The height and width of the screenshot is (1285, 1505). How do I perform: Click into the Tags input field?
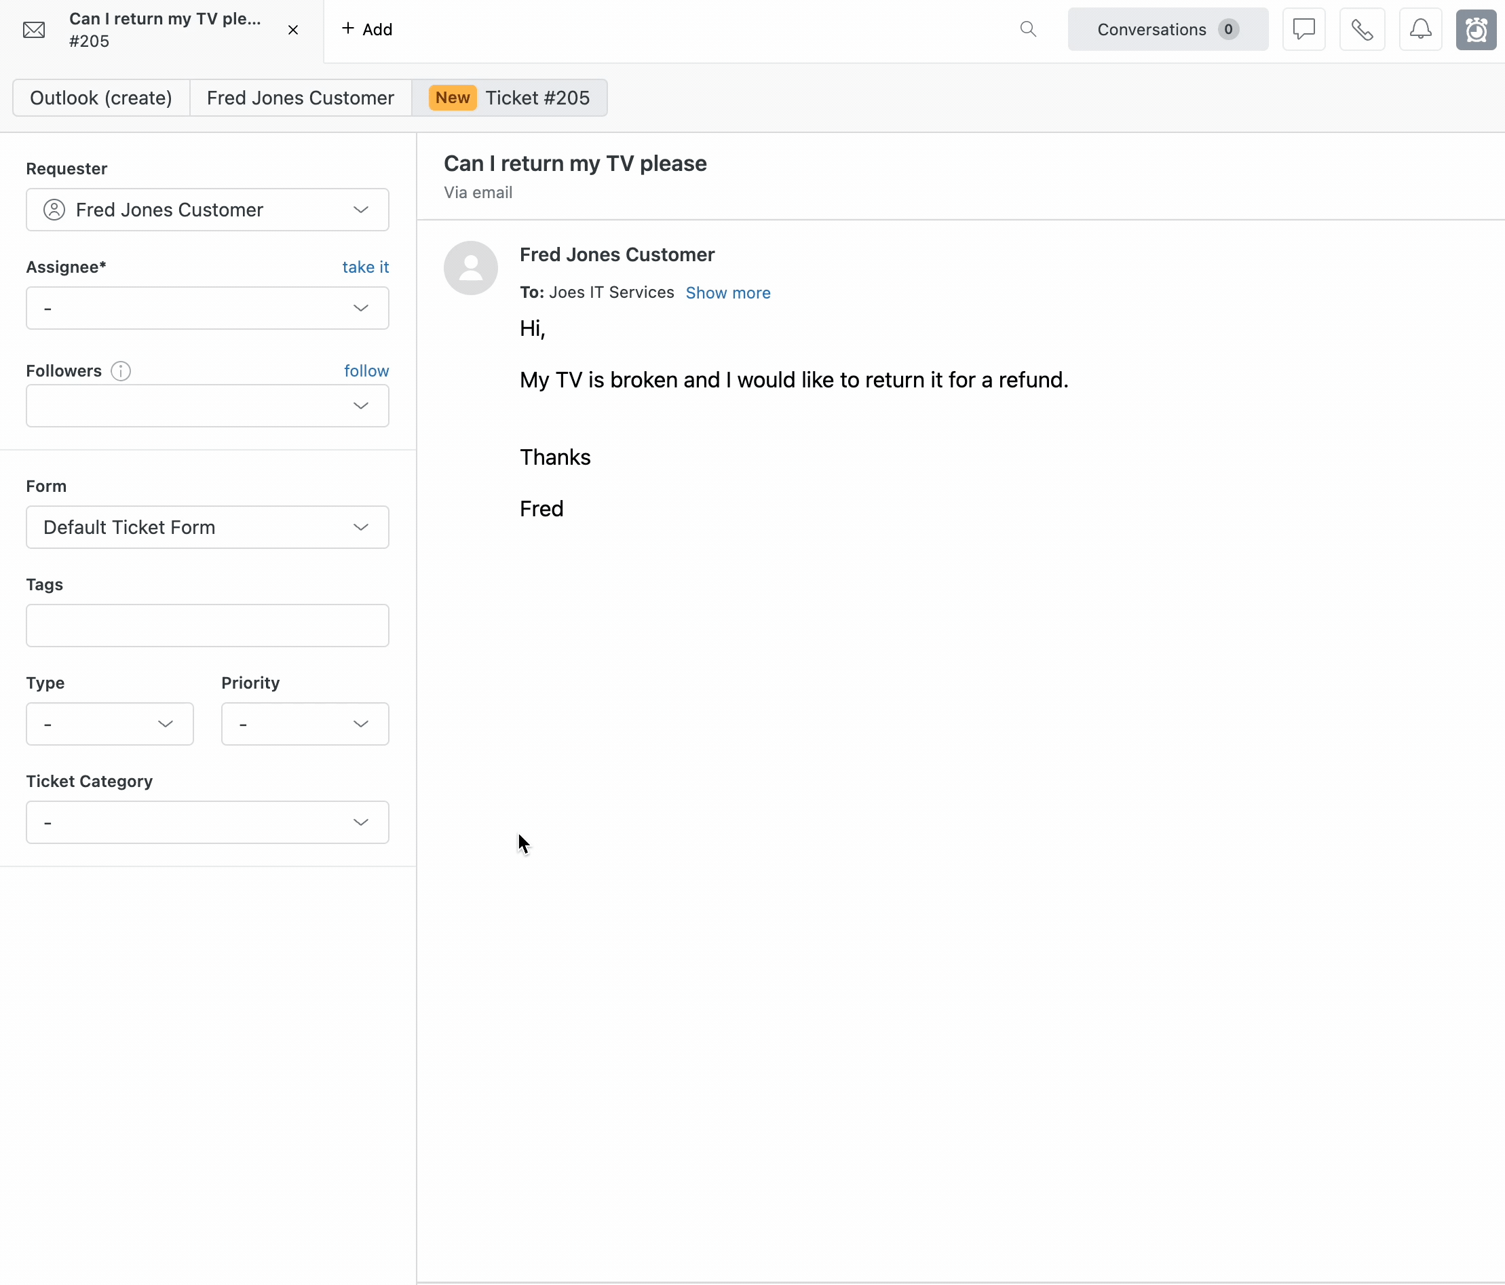[208, 626]
